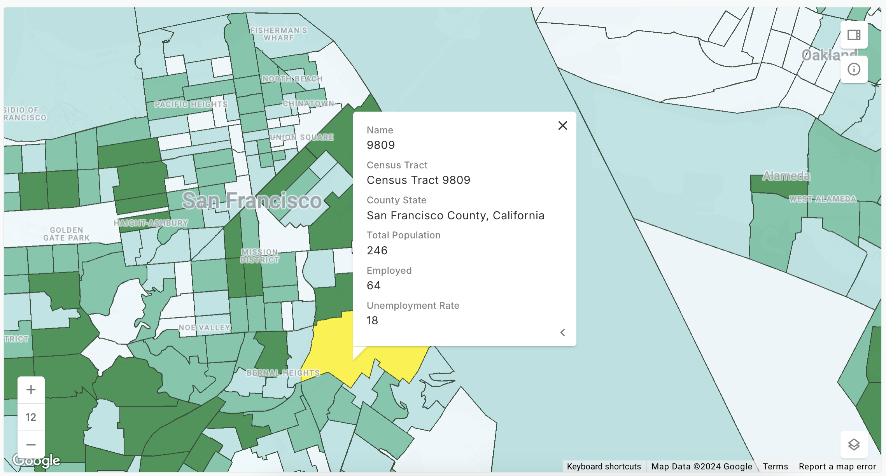This screenshot has height=476, width=886.
Task: Click the San Francisco city label
Action: pyautogui.click(x=252, y=201)
